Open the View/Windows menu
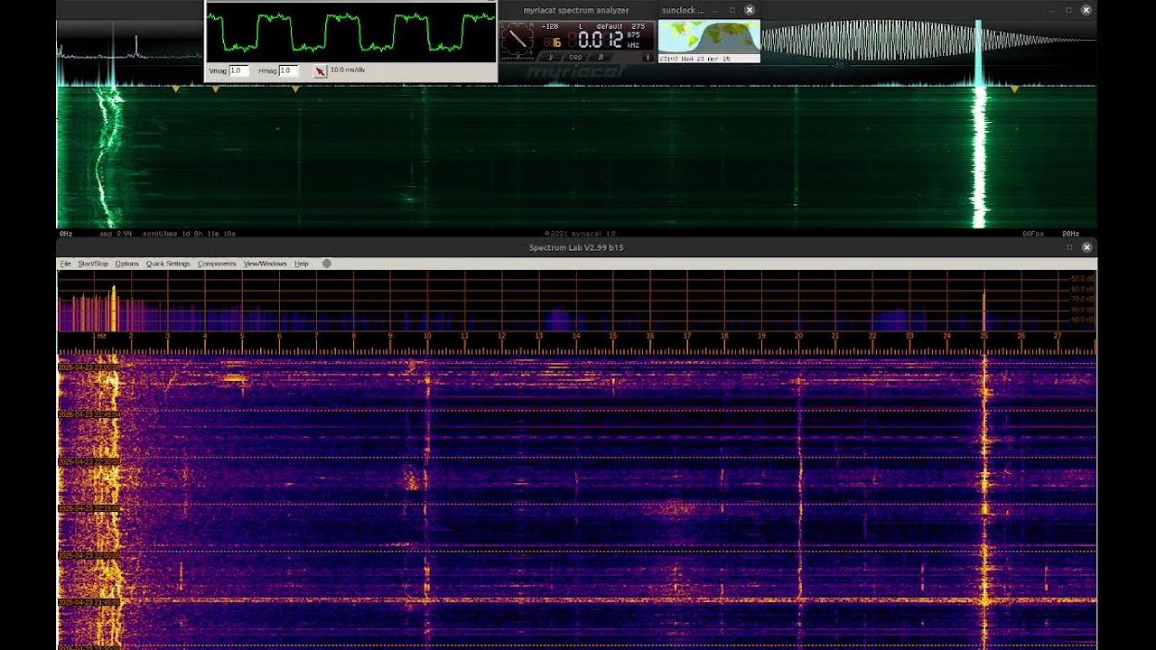1156x650 pixels. [x=266, y=264]
